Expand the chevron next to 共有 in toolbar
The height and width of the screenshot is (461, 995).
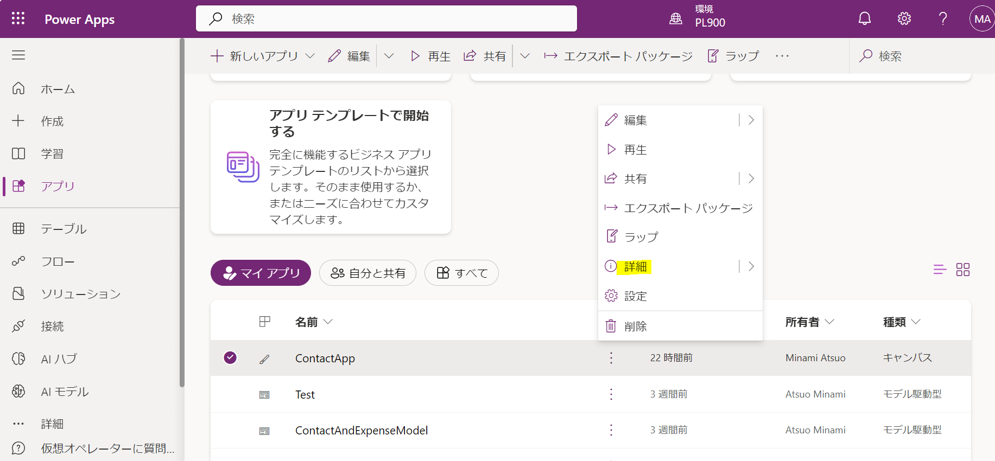tap(525, 56)
